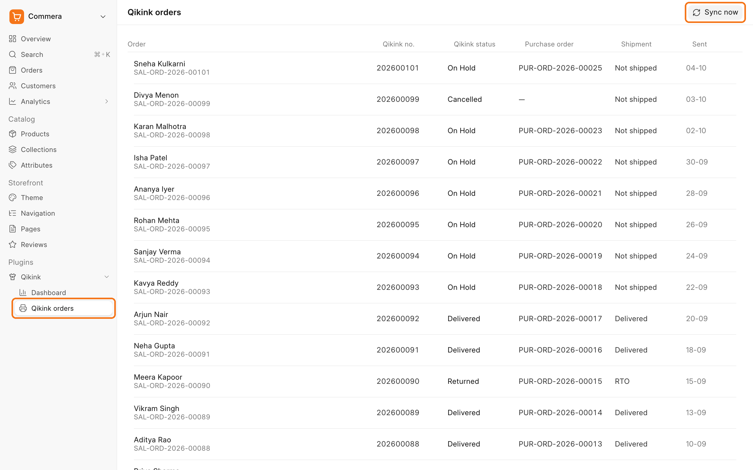
Task: Click the Products box icon
Action: 13,134
